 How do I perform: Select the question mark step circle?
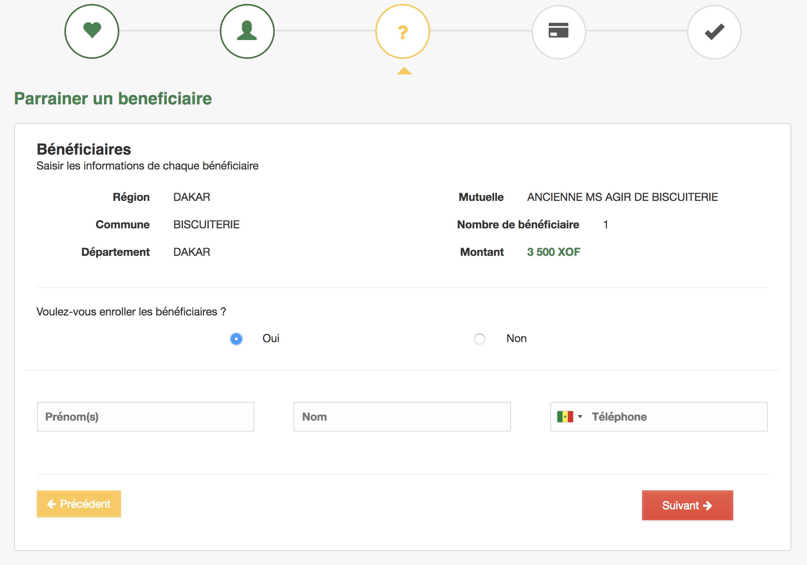coord(402,31)
